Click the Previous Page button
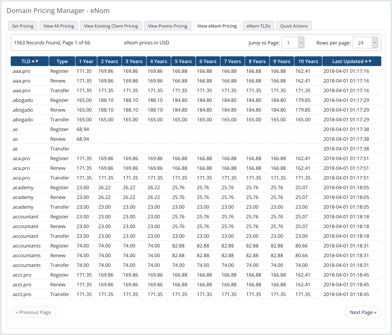The width and height of the screenshot is (392, 335). coord(33,312)
